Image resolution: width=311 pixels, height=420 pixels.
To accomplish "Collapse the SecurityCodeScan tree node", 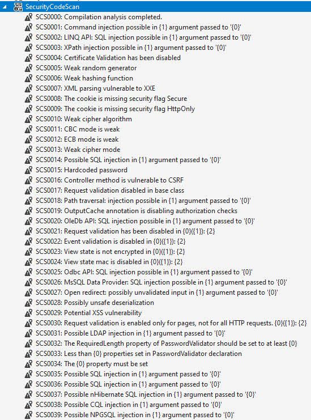I will point(5,7).
